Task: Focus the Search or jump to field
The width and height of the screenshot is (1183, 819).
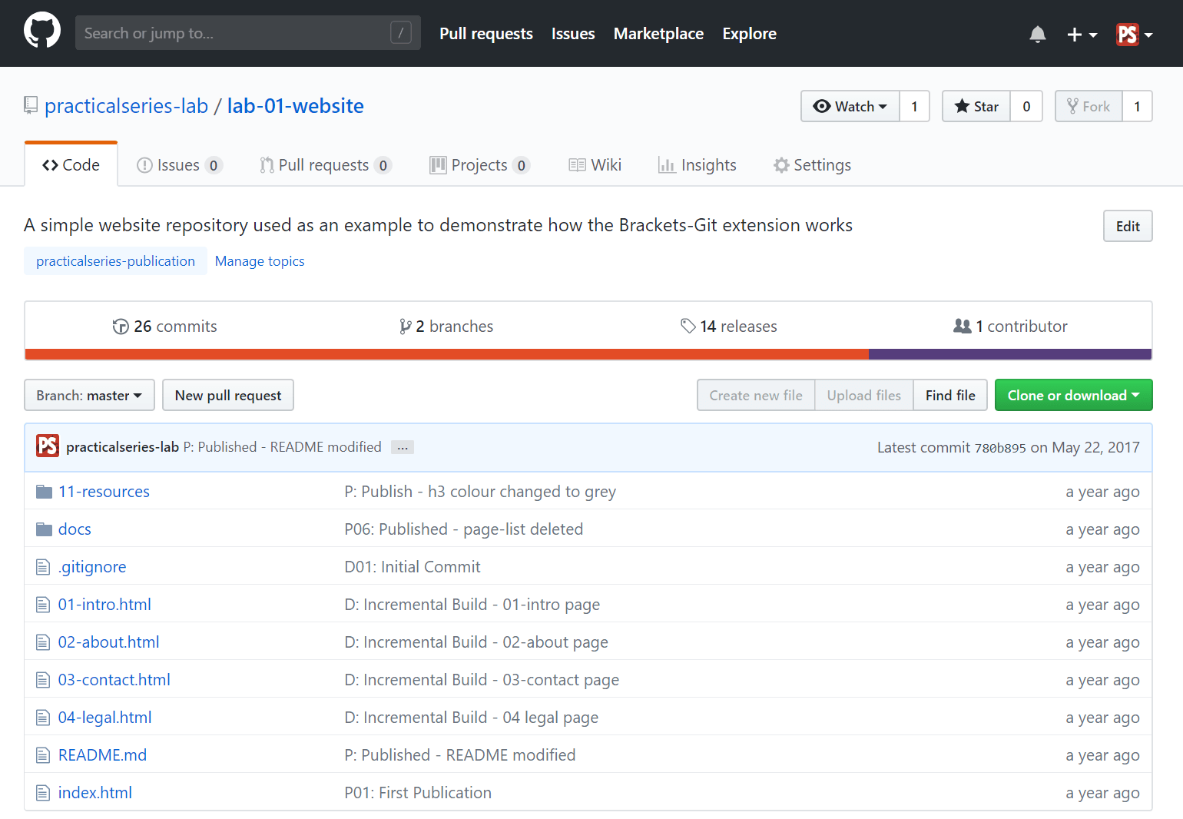Action: (248, 33)
